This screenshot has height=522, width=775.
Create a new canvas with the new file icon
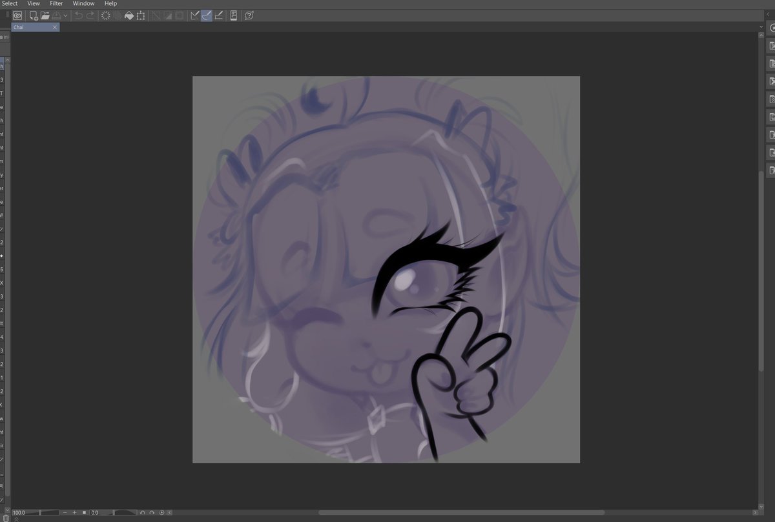click(x=34, y=15)
